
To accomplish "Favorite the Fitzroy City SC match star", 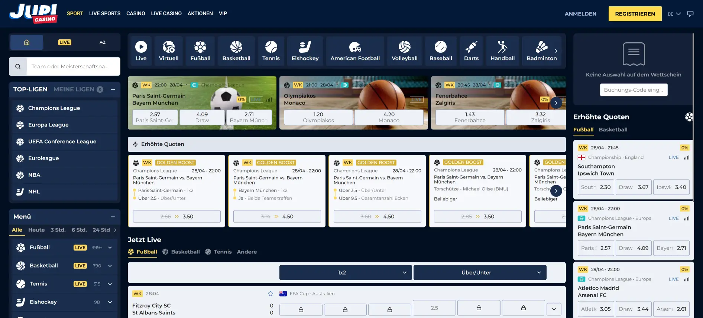I will (x=270, y=294).
